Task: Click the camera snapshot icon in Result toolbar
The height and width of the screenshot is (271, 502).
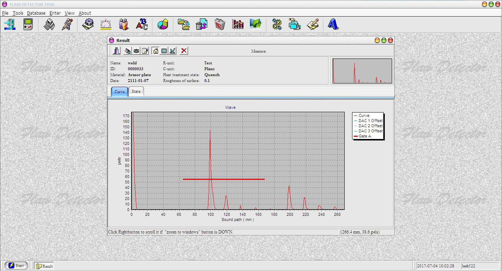Action: pyautogui.click(x=136, y=51)
